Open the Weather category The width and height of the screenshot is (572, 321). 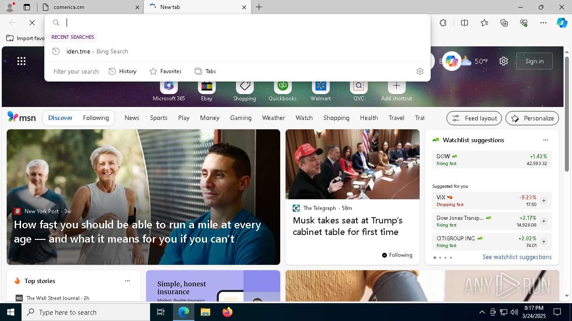pos(273,118)
